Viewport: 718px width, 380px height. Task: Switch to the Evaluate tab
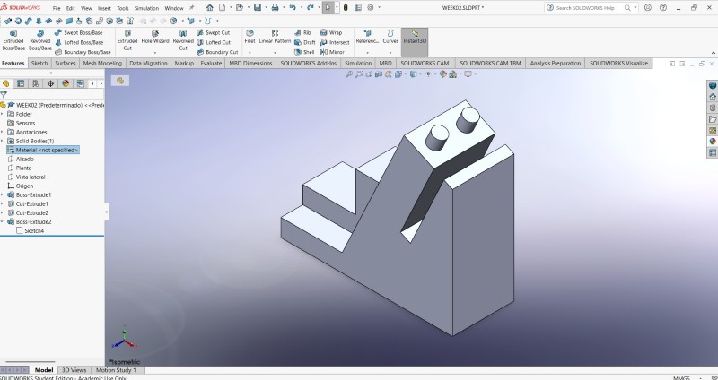pyautogui.click(x=211, y=63)
